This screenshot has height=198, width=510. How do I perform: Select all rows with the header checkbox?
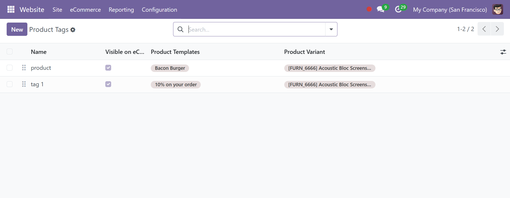(x=10, y=51)
